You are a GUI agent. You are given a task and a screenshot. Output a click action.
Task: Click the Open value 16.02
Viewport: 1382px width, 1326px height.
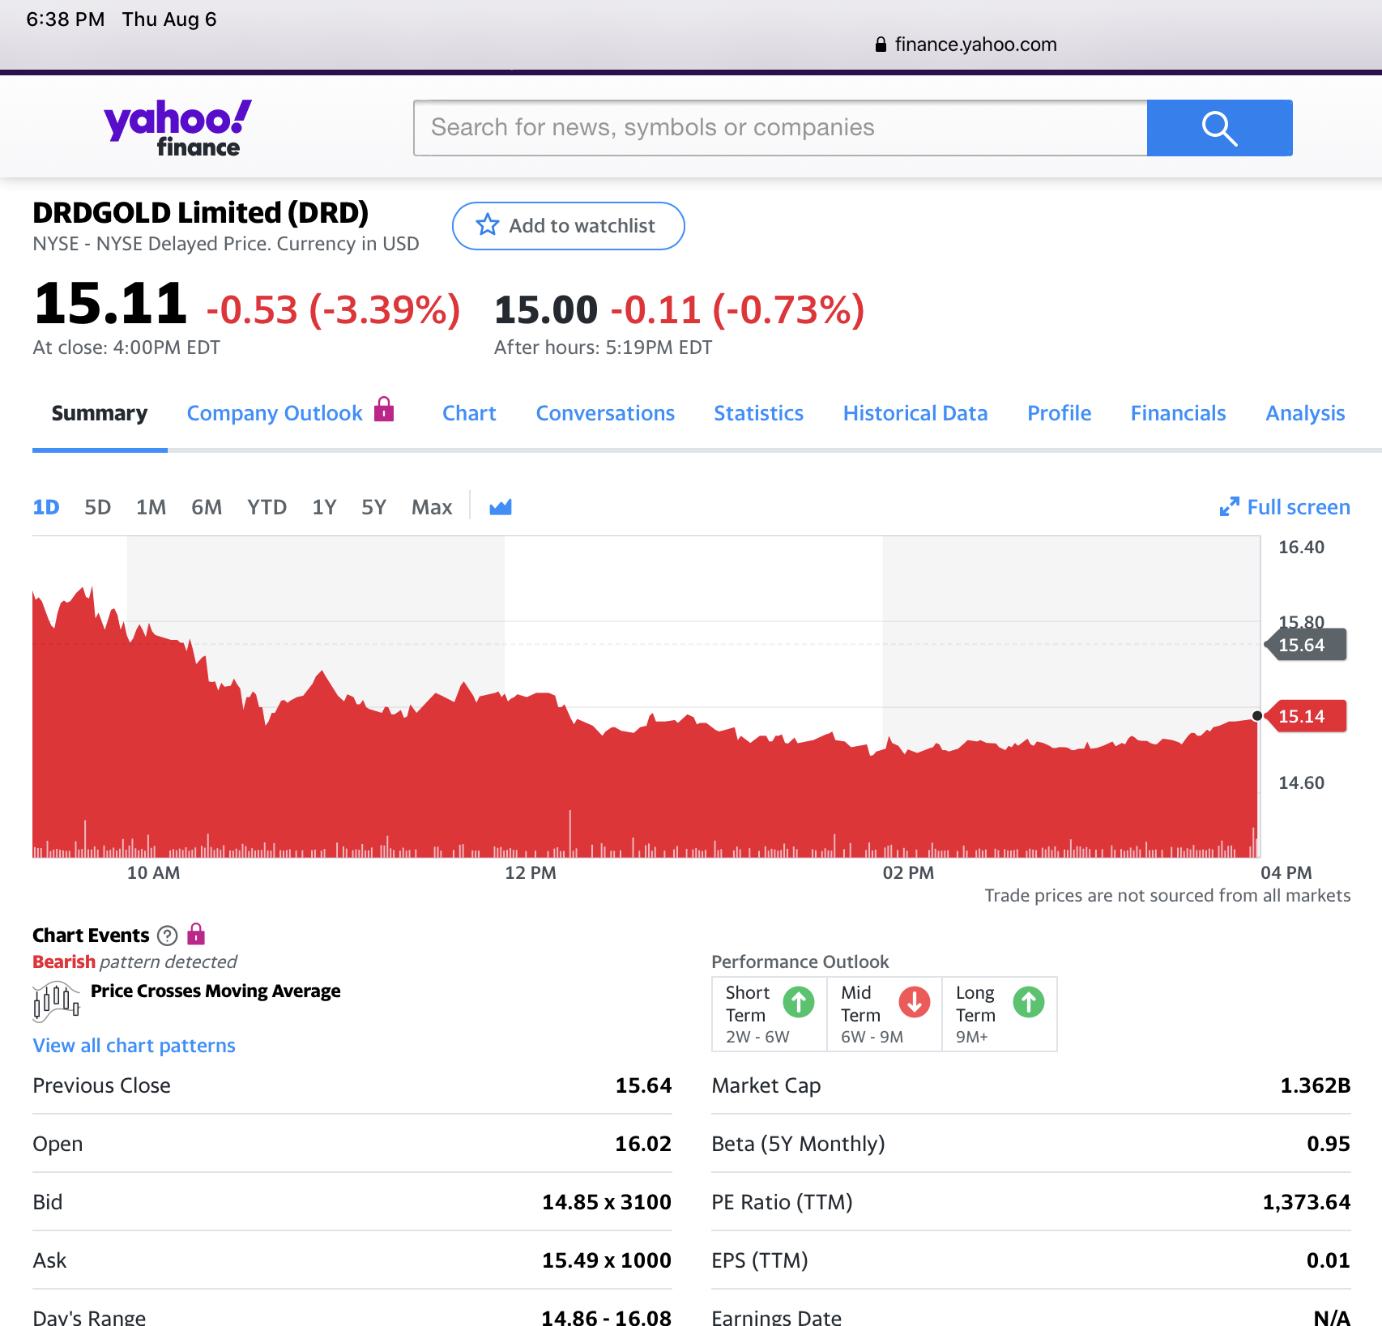pos(643,1144)
